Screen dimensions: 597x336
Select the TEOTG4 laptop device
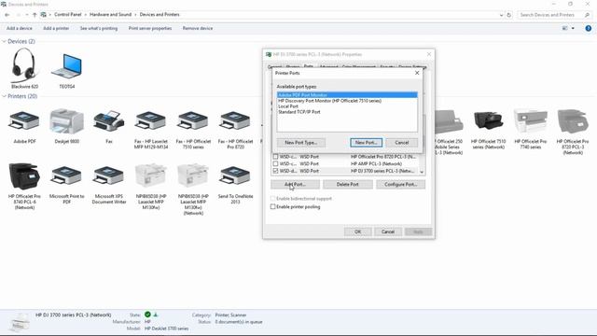(66, 71)
